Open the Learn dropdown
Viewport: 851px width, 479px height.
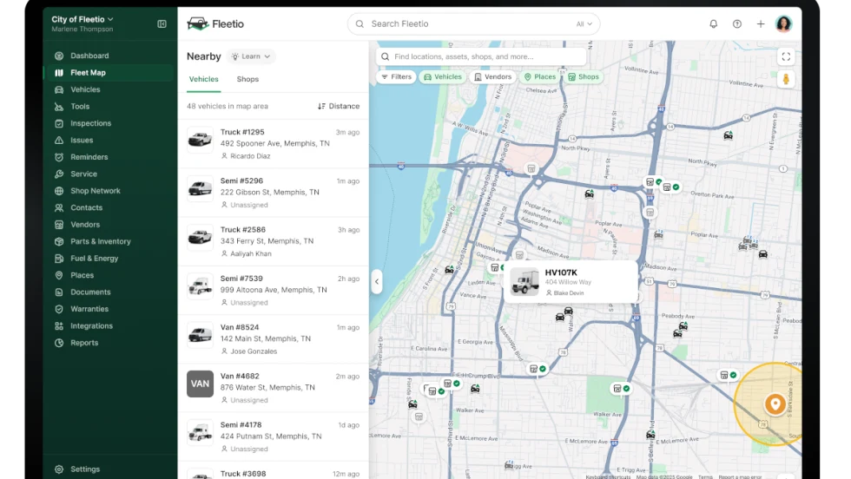[x=251, y=56]
